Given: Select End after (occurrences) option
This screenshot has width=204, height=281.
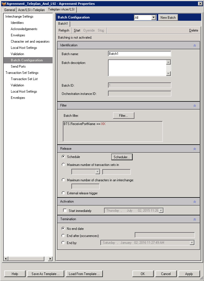Looking at the screenshot, I should click(x=63, y=236).
